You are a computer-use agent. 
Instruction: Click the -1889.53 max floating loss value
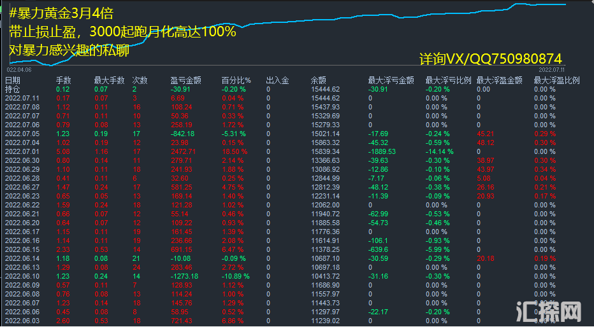(x=382, y=152)
